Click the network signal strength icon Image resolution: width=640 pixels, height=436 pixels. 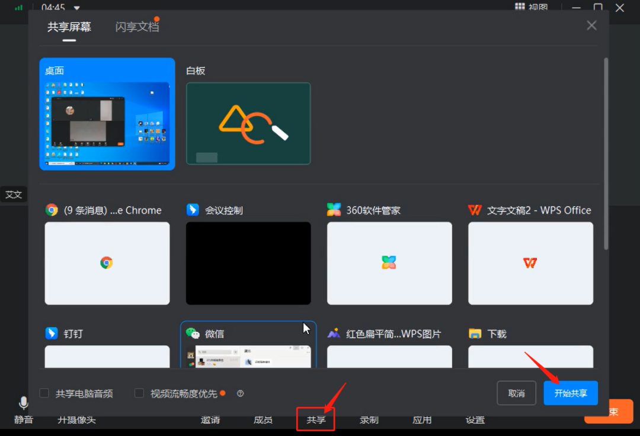[x=19, y=8]
